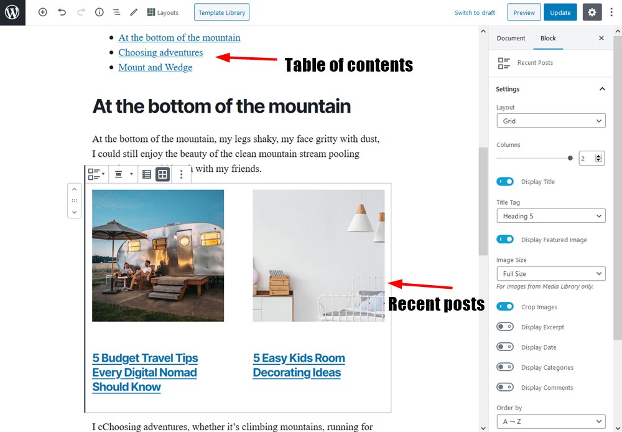Adjust the Columns slider handle
Screen dimensions: 622x432
570,158
